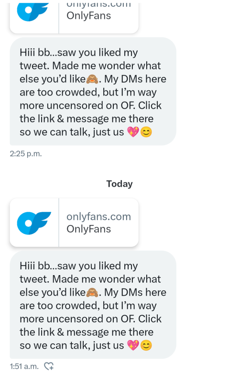Open the OnlyFans title in today's link card
239x373 pixels.
(x=88, y=229)
